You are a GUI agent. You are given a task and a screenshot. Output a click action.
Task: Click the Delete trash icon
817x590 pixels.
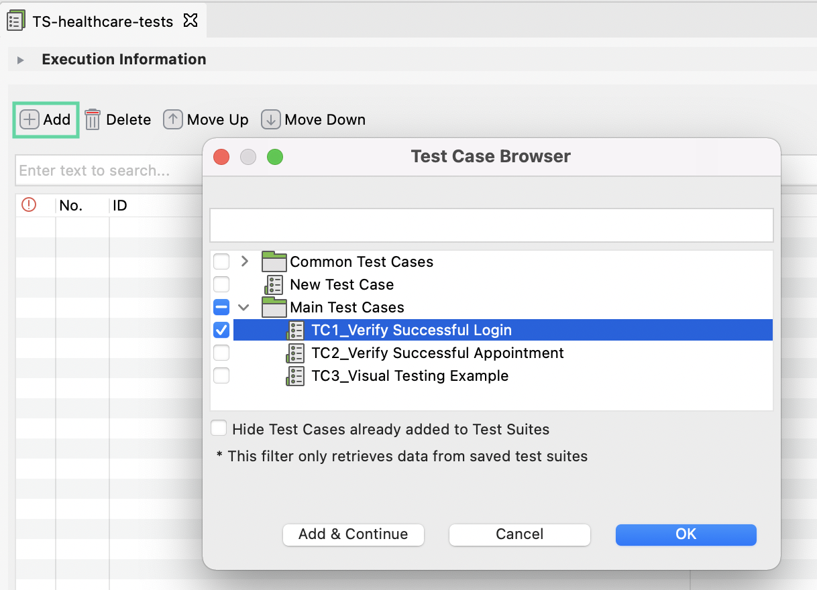pos(92,119)
